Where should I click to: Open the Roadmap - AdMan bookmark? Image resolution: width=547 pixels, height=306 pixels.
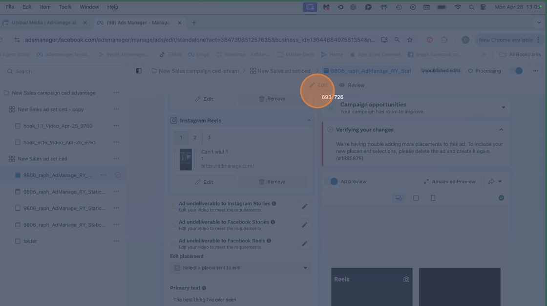[243, 54]
